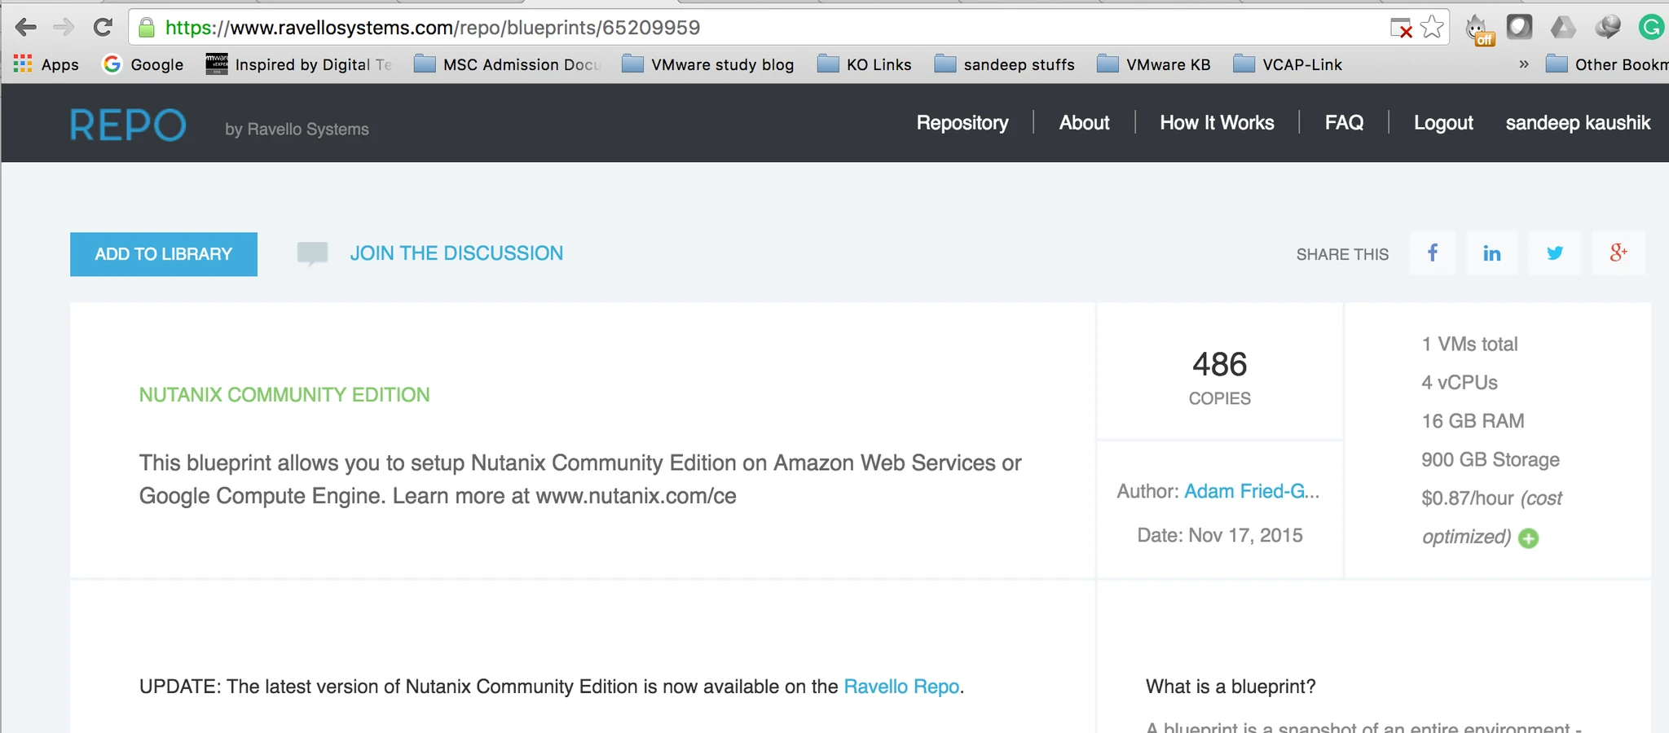Click the Grammarly extension icon

1651,28
